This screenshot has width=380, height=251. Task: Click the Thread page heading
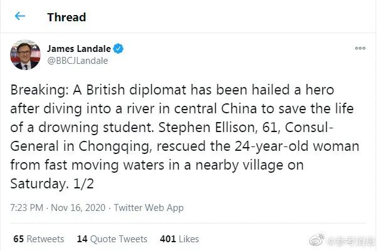[x=66, y=17]
